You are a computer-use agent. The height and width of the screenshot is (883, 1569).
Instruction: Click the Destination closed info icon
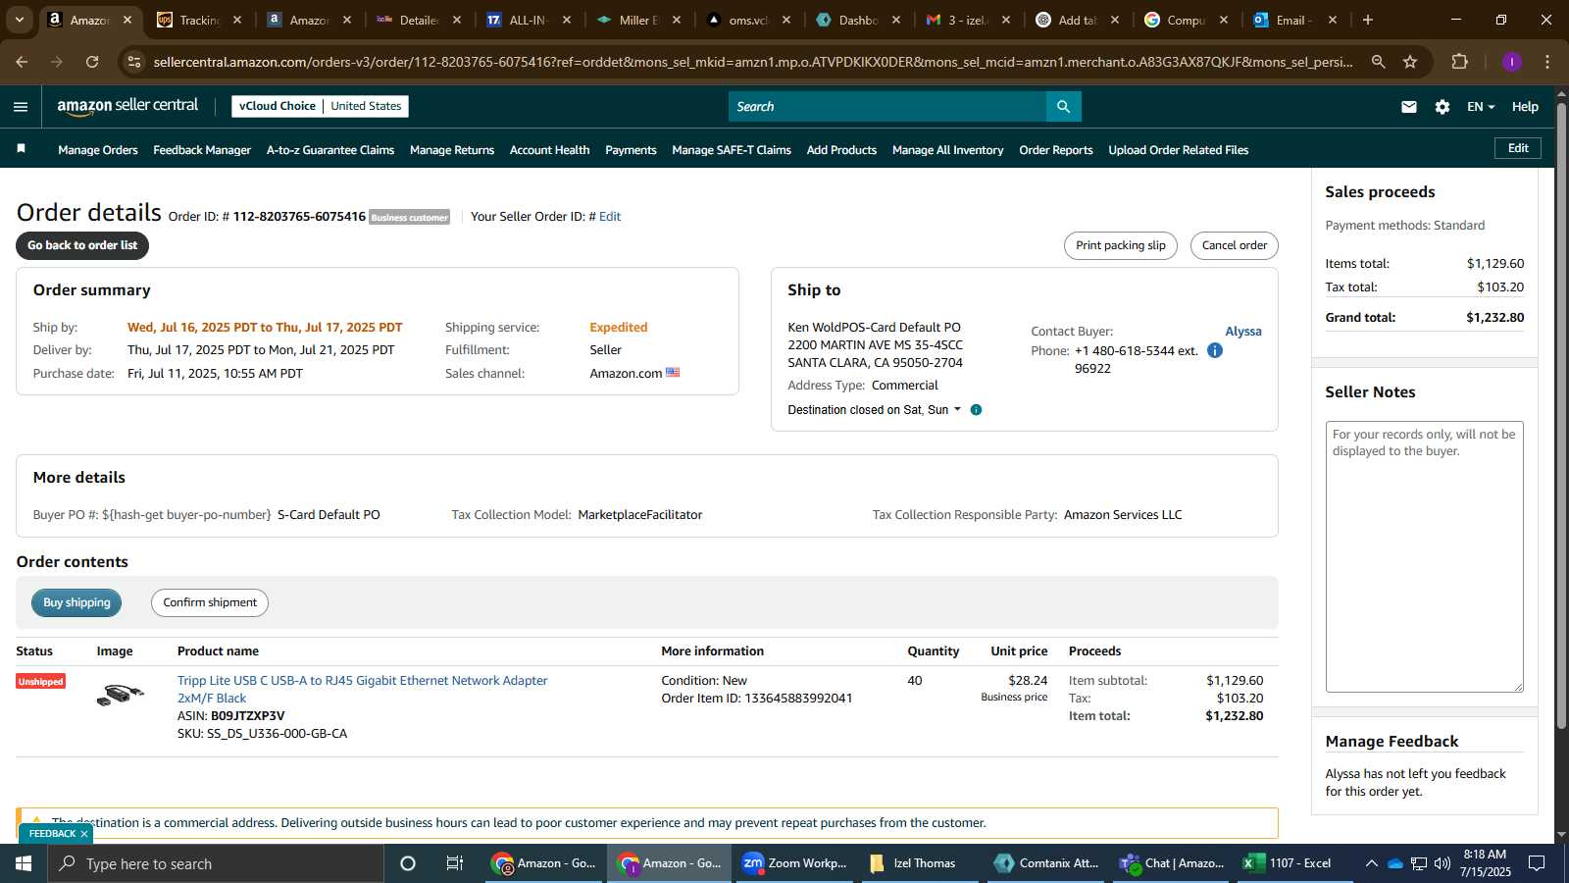click(x=976, y=410)
